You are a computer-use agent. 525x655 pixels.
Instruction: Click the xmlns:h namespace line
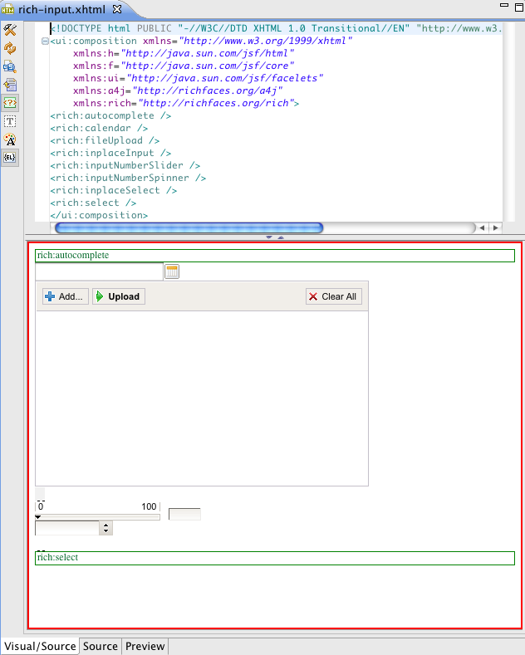(x=184, y=53)
